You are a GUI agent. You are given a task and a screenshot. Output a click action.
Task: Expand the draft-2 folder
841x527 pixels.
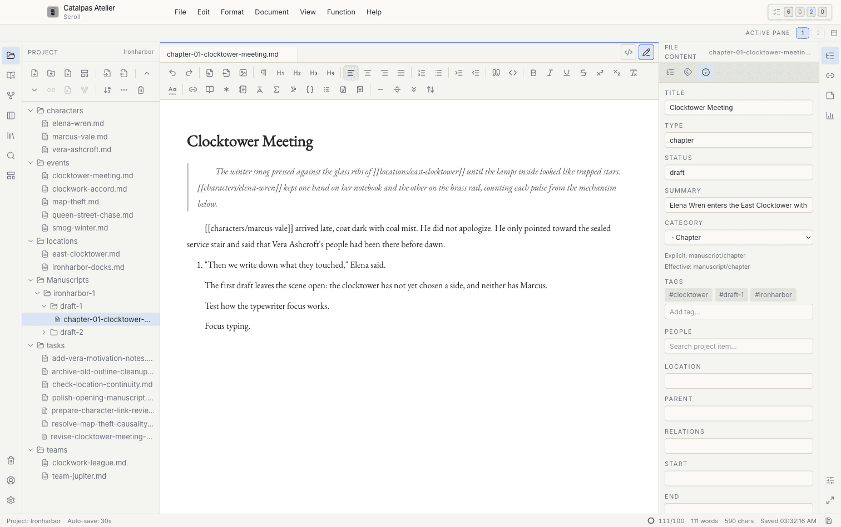[x=44, y=332]
